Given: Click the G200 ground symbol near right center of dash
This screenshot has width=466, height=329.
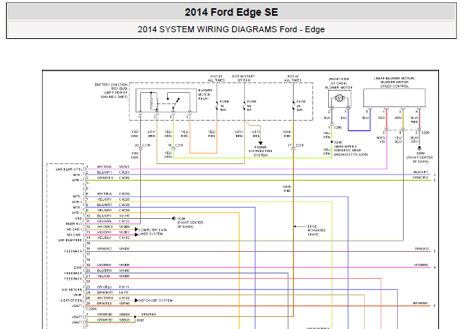Looking at the screenshot, I should pyautogui.click(x=420, y=148).
